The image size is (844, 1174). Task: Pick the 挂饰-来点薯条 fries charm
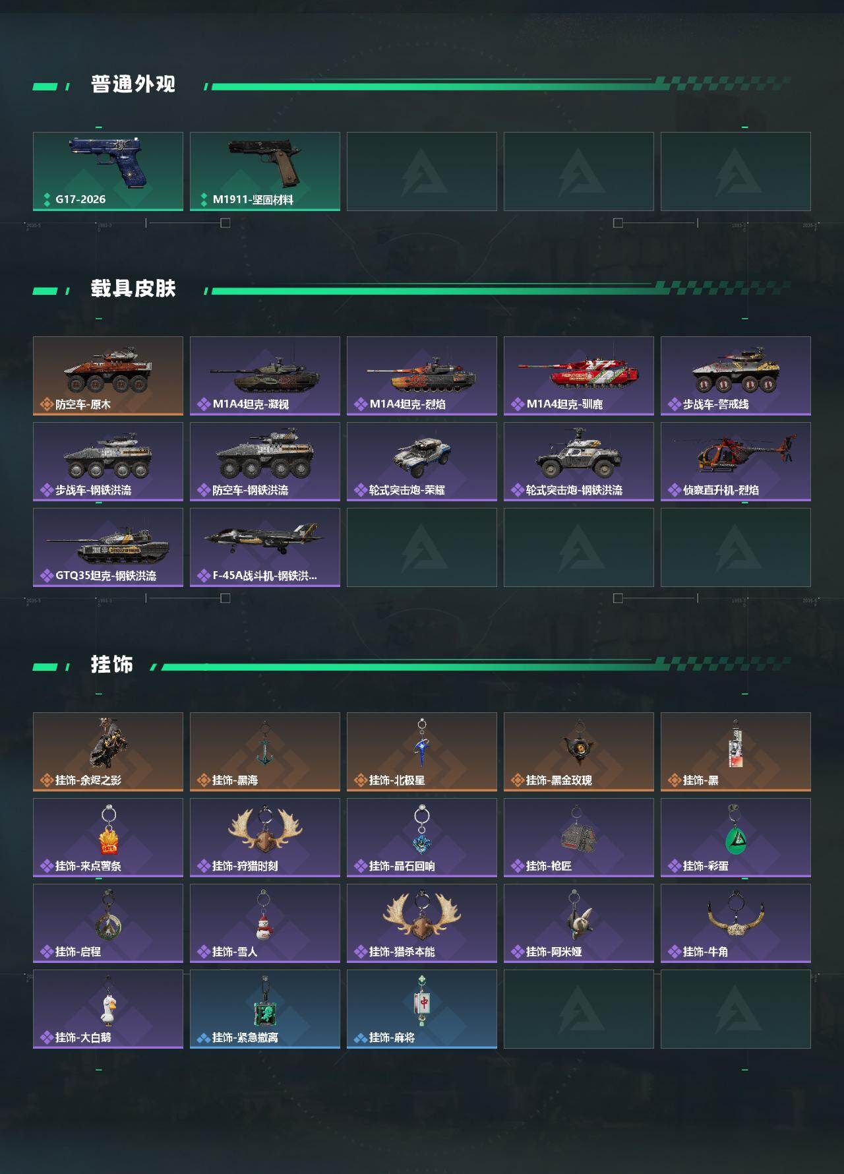click(108, 838)
